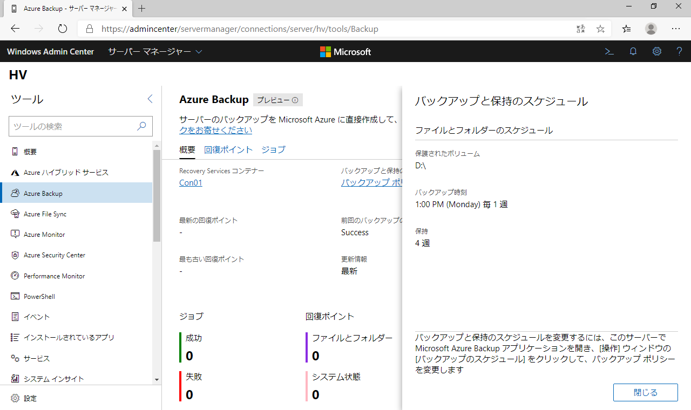Click the Azure Monitor icon
This screenshot has width=691, height=410.
(15, 235)
